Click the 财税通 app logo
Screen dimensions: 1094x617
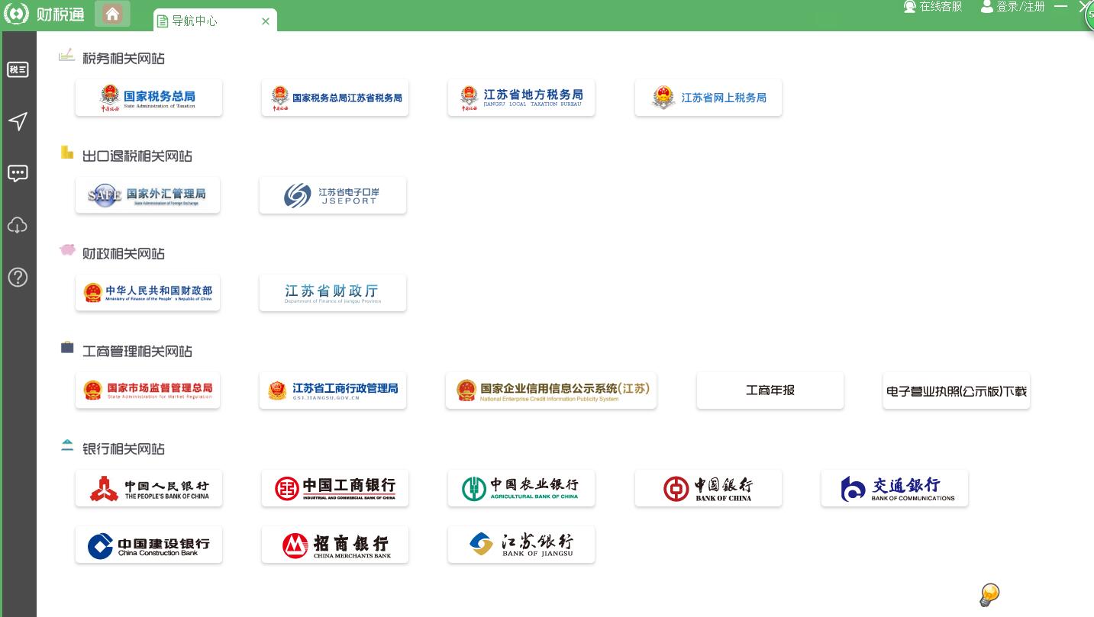[x=44, y=14]
